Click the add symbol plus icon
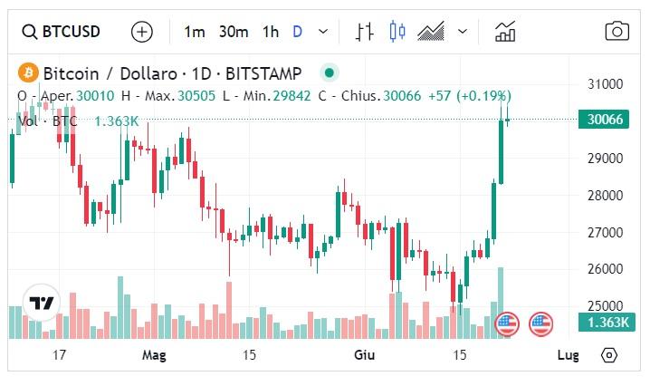Image resolution: width=650 pixels, height=386 pixels. click(142, 32)
